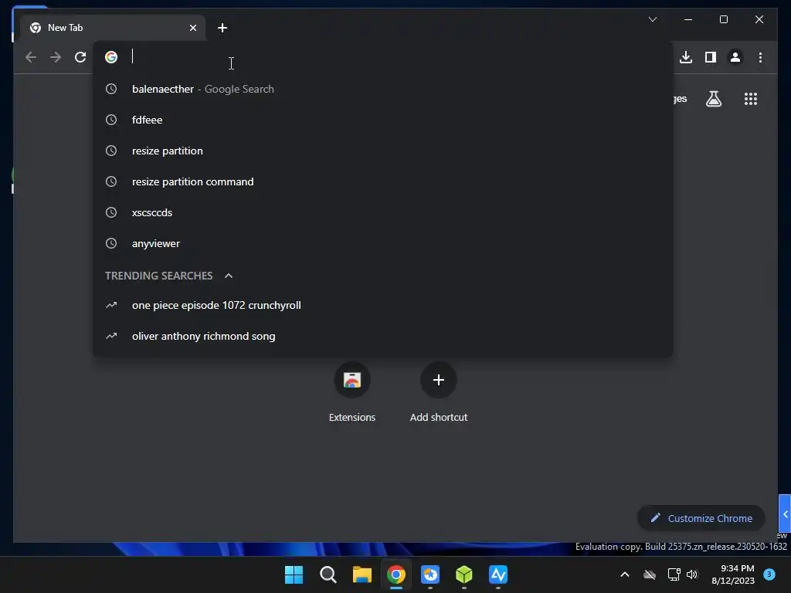
Task: Open File Explorer from taskbar
Action: click(x=362, y=574)
